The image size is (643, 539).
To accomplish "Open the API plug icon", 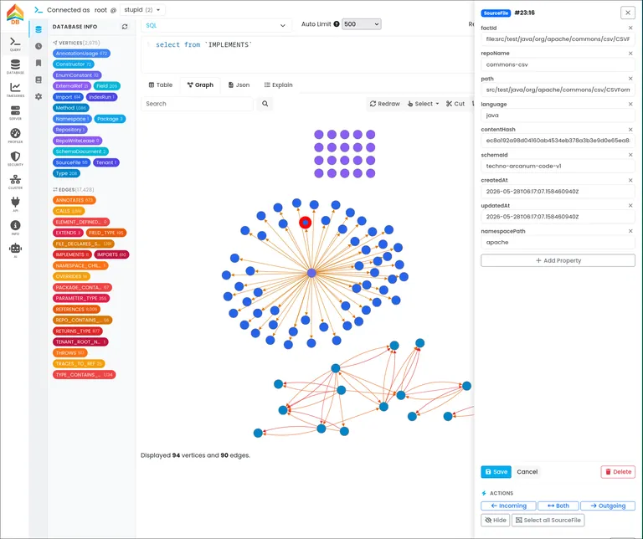I will 15,204.
